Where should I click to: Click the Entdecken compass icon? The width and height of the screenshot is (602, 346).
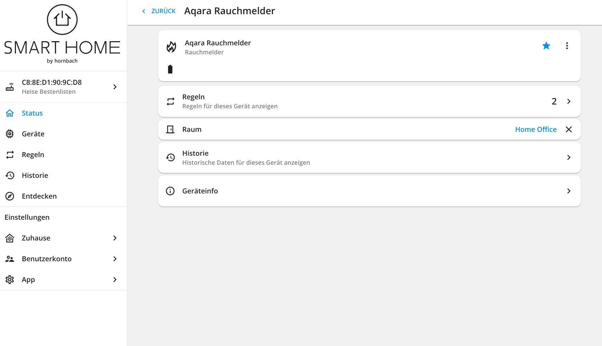click(x=10, y=196)
